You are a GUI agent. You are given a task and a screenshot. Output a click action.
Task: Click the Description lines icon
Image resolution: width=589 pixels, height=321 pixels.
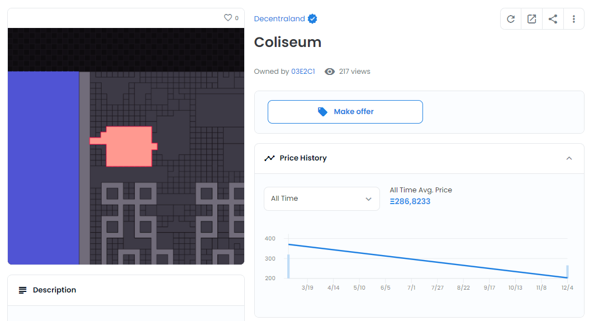(x=23, y=290)
